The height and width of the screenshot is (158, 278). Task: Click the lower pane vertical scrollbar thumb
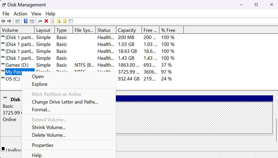coord(277,130)
